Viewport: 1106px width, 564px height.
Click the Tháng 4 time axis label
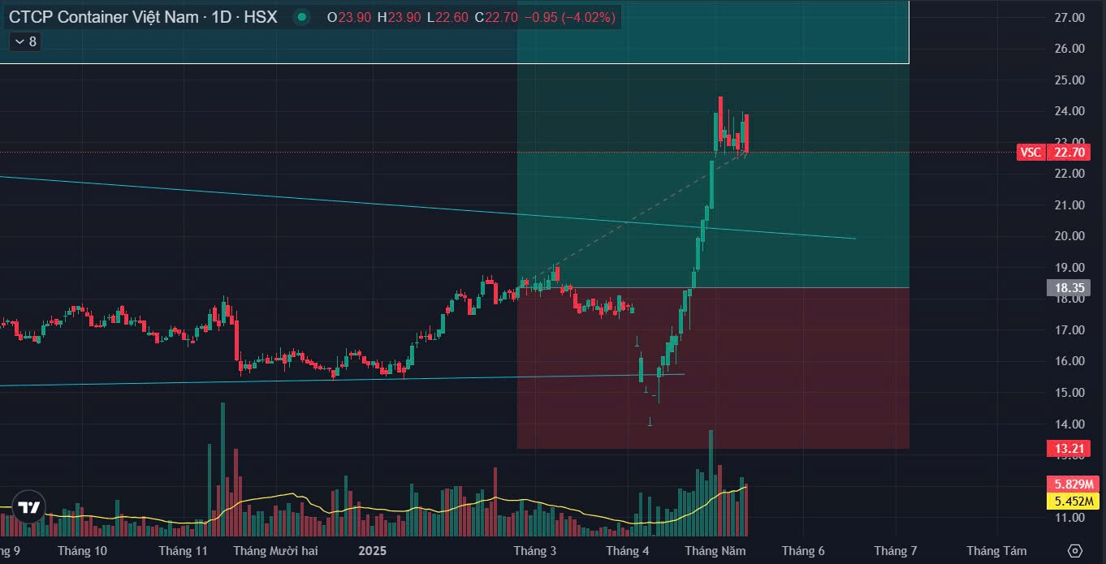tap(628, 551)
